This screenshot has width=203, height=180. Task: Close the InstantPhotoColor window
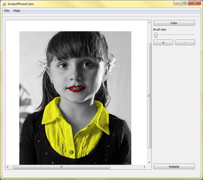(195, 3)
